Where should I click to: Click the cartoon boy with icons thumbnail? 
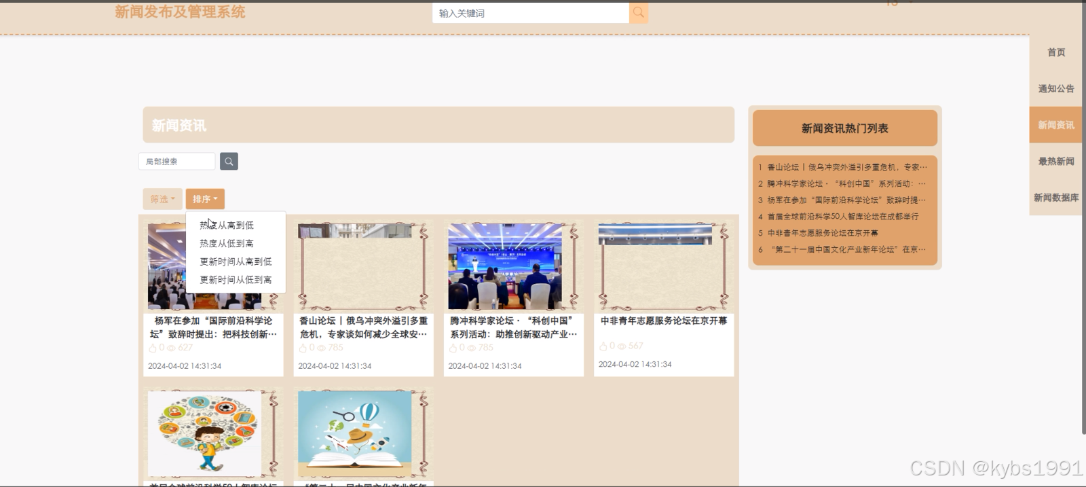pyautogui.click(x=204, y=434)
